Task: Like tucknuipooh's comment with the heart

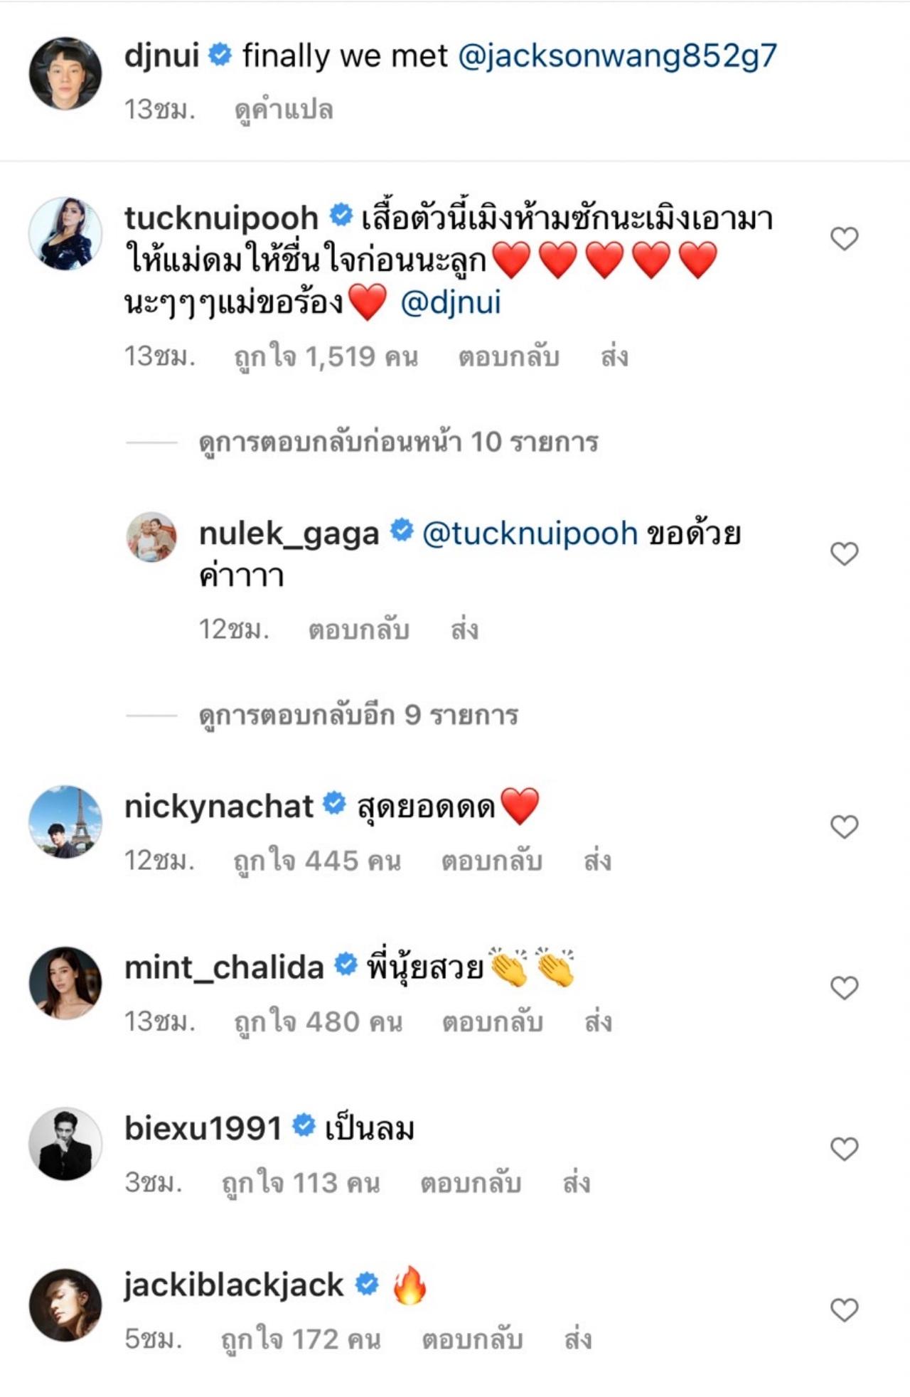Action: pyautogui.click(x=844, y=238)
